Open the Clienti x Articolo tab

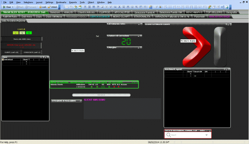pos(86,12)
